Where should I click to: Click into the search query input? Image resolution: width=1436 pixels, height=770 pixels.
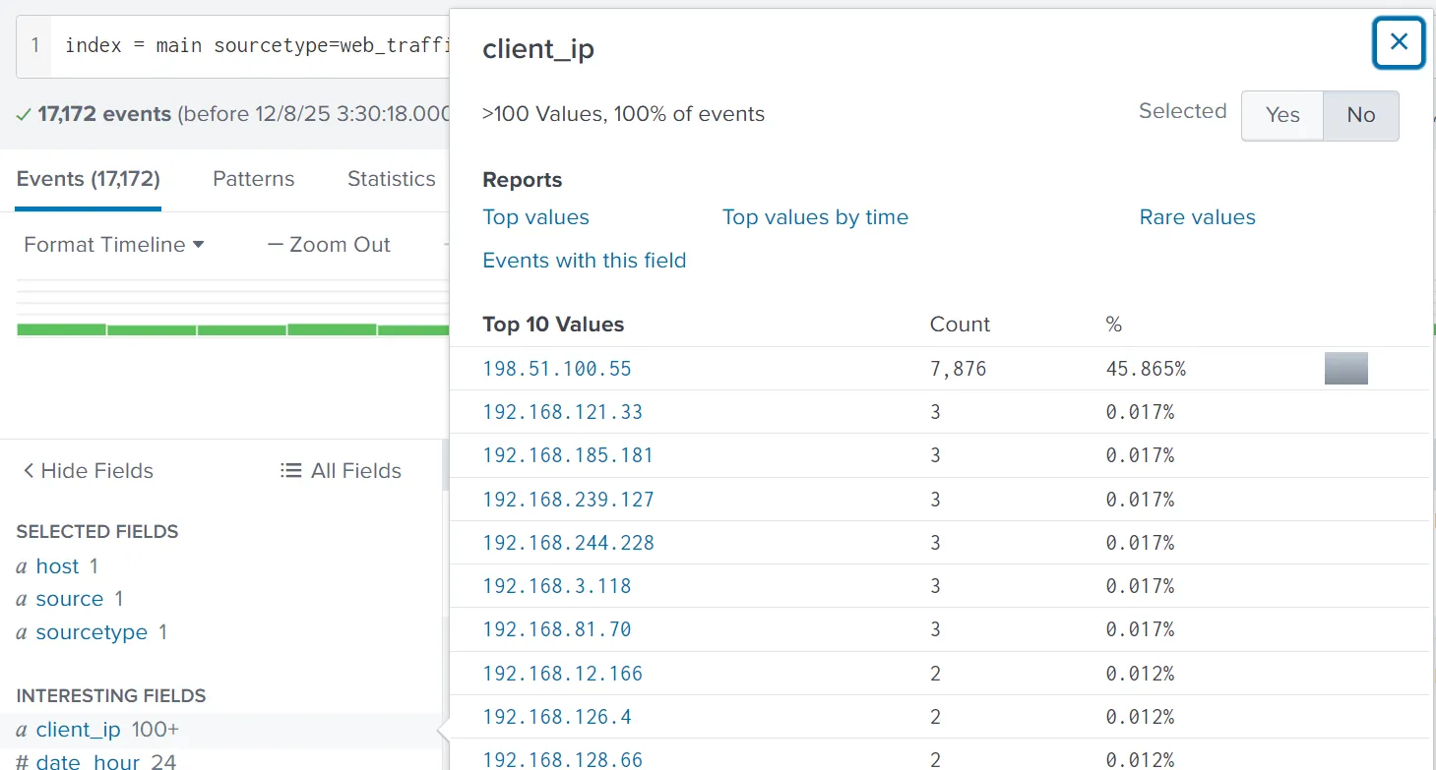[x=256, y=45]
